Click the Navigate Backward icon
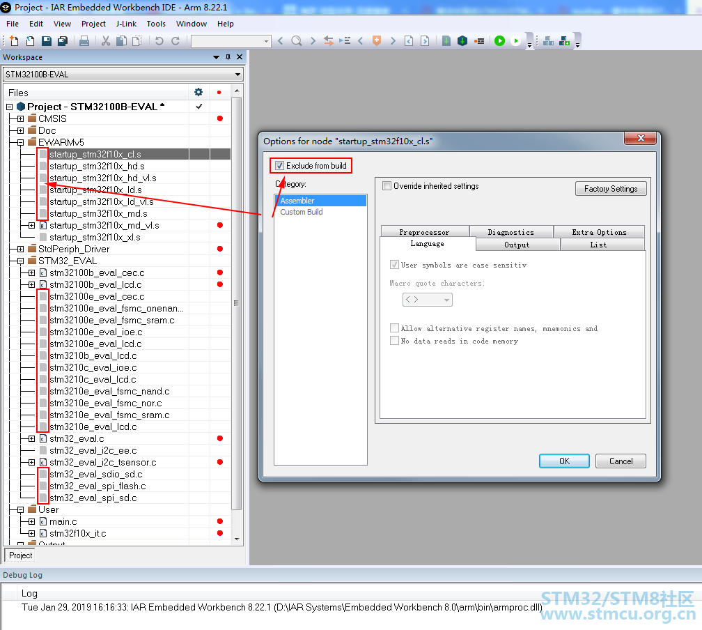This screenshot has width=702, height=630. (409, 41)
